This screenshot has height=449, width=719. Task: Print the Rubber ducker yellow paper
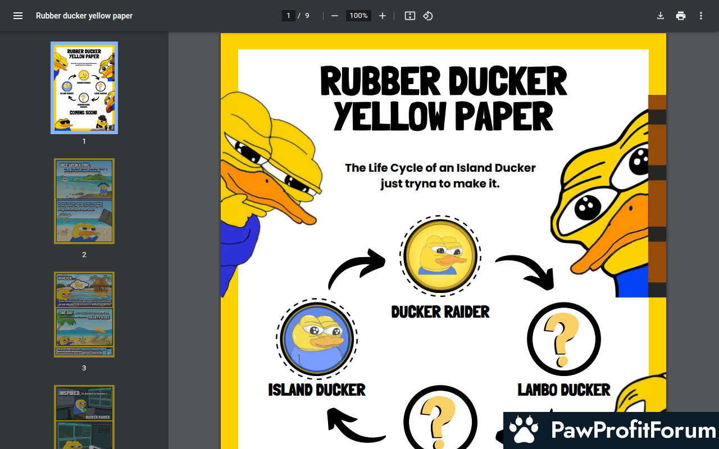[x=681, y=16]
